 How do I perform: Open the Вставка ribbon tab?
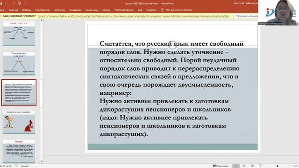pyautogui.click(x=27, y=10)
